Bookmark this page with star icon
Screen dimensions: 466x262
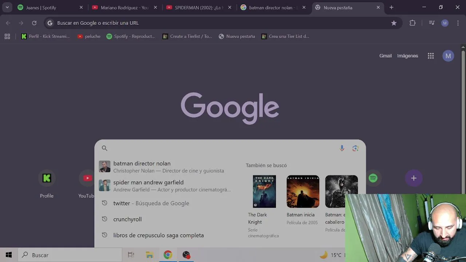(394, 23)
